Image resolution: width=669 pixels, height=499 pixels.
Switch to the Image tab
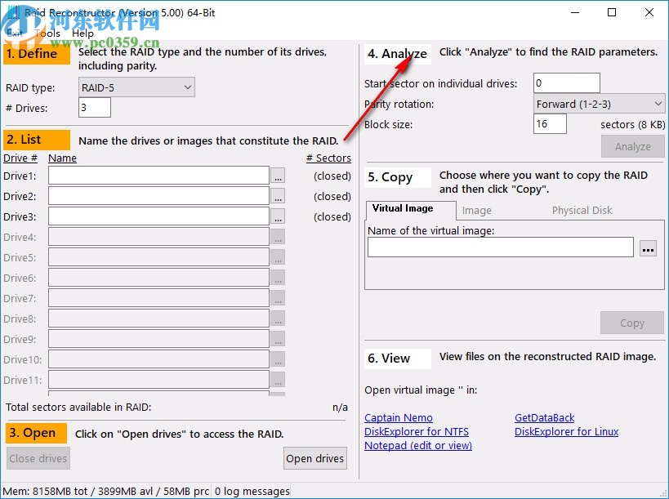click(x=476, y=210)
